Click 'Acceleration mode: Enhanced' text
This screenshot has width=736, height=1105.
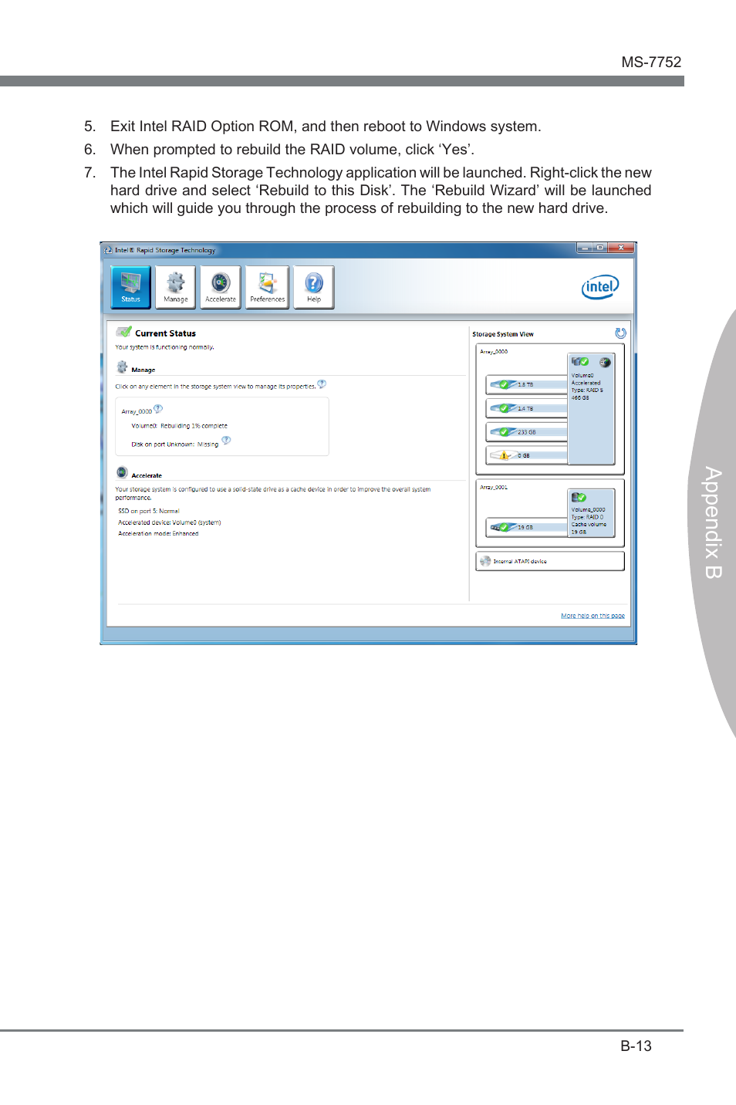tap(158, 533)
